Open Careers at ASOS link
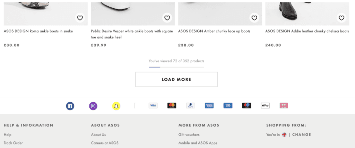 click(105, 143)
